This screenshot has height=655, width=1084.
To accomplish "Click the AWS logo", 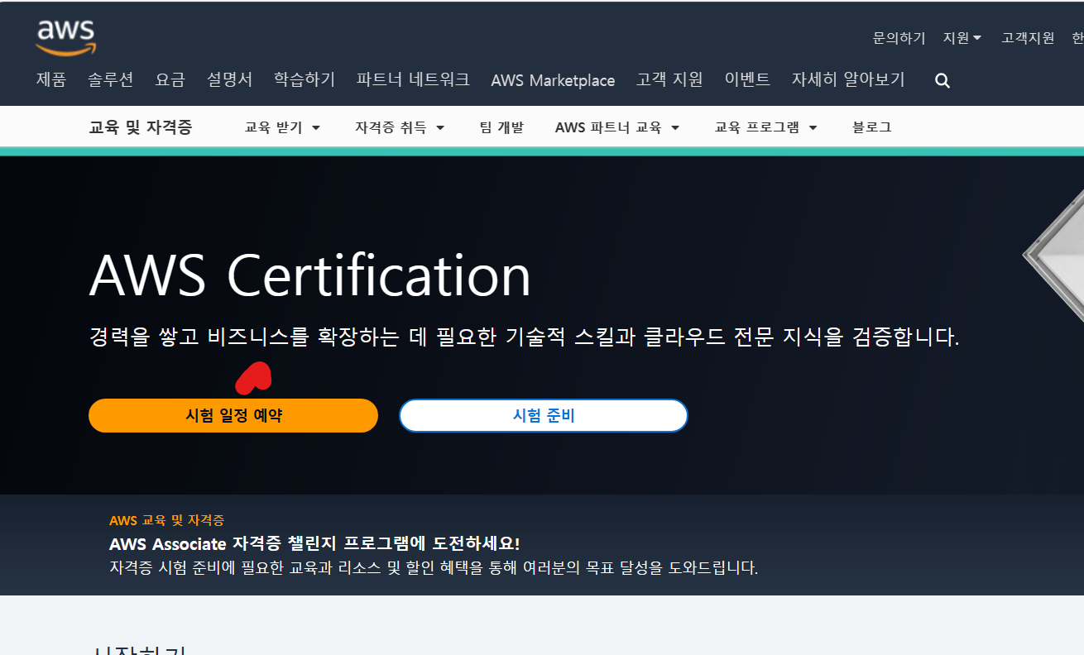I will pos(66,38).
